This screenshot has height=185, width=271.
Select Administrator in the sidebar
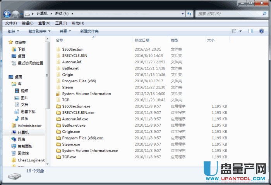27,126
